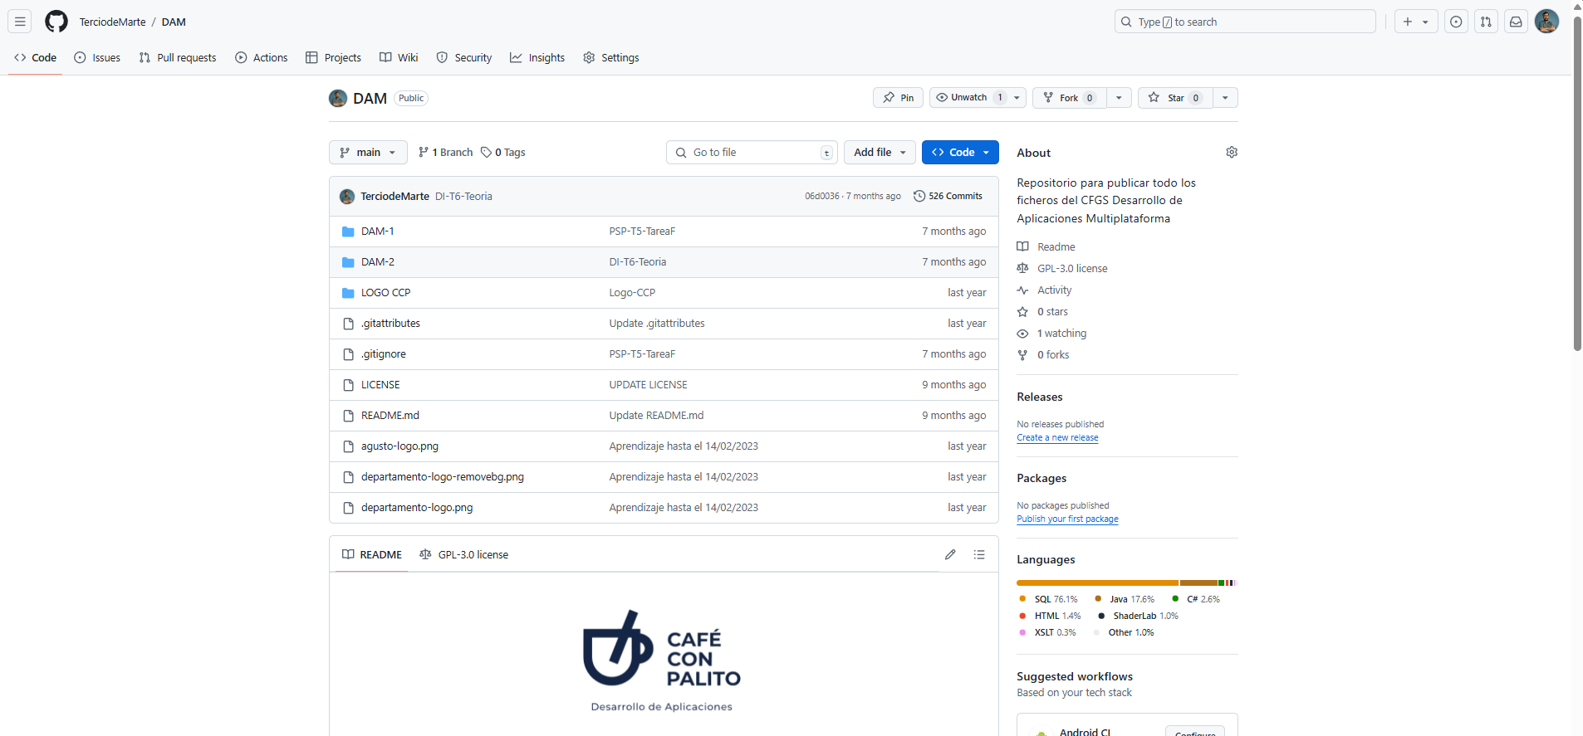Open DAM-1 folder
The image size is (1583, 736).
[x=377, y=232]
